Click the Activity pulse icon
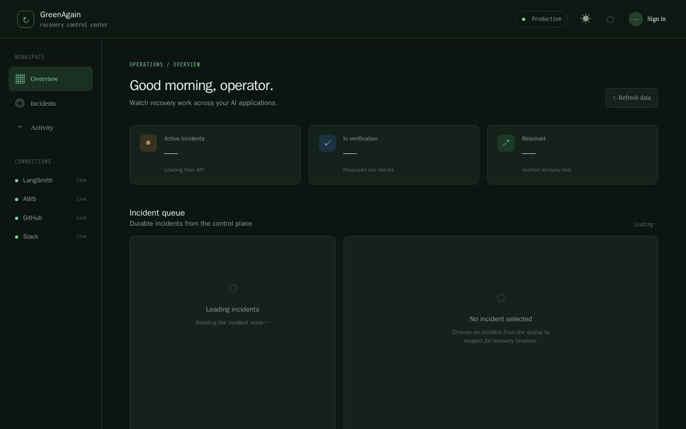 [x=20, y=127]
